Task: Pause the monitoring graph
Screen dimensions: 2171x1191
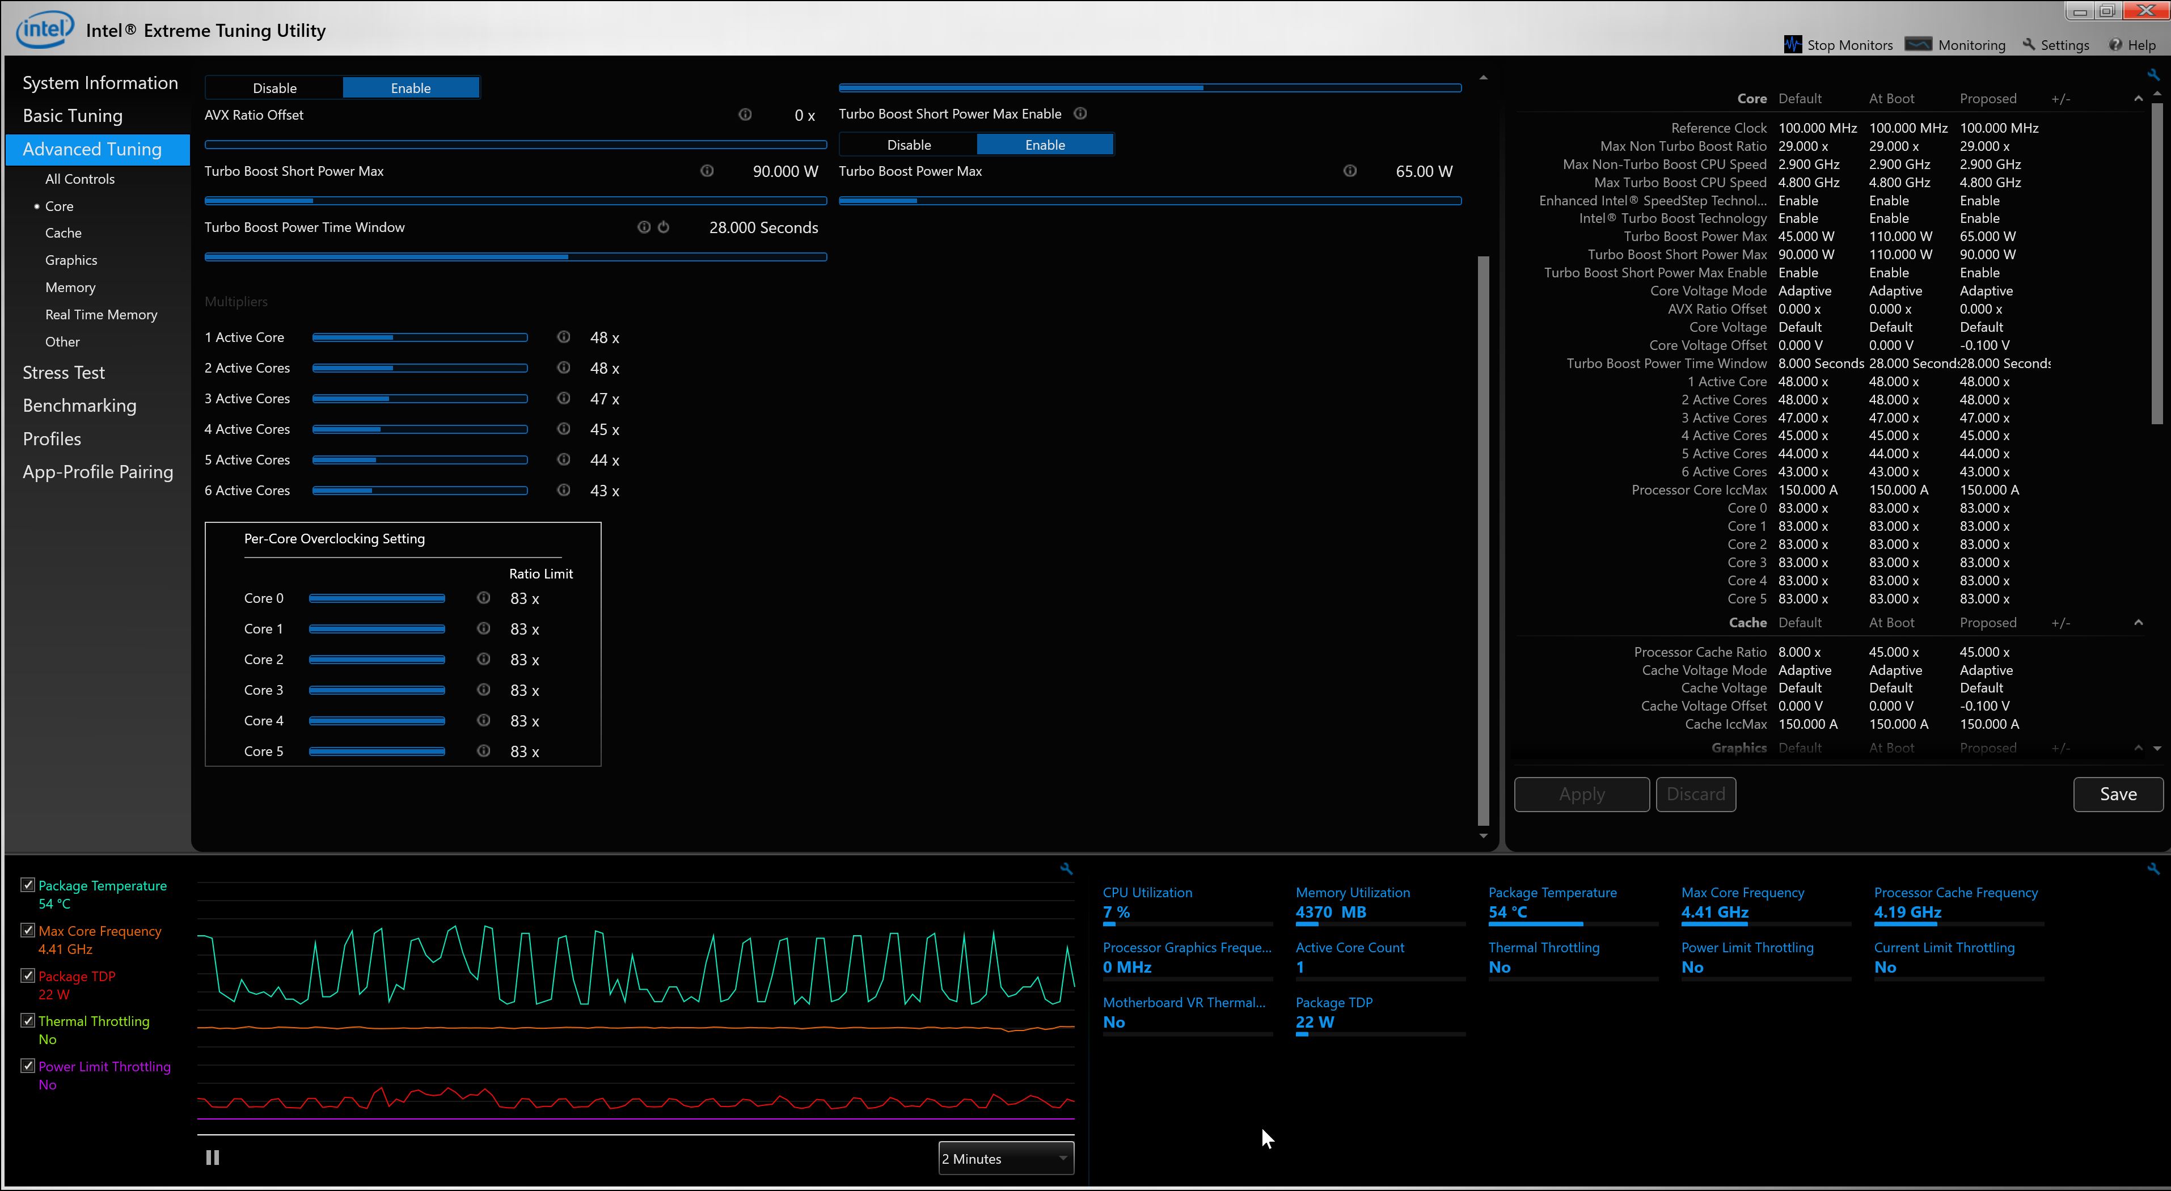Action: click(x=212, y=1158)
